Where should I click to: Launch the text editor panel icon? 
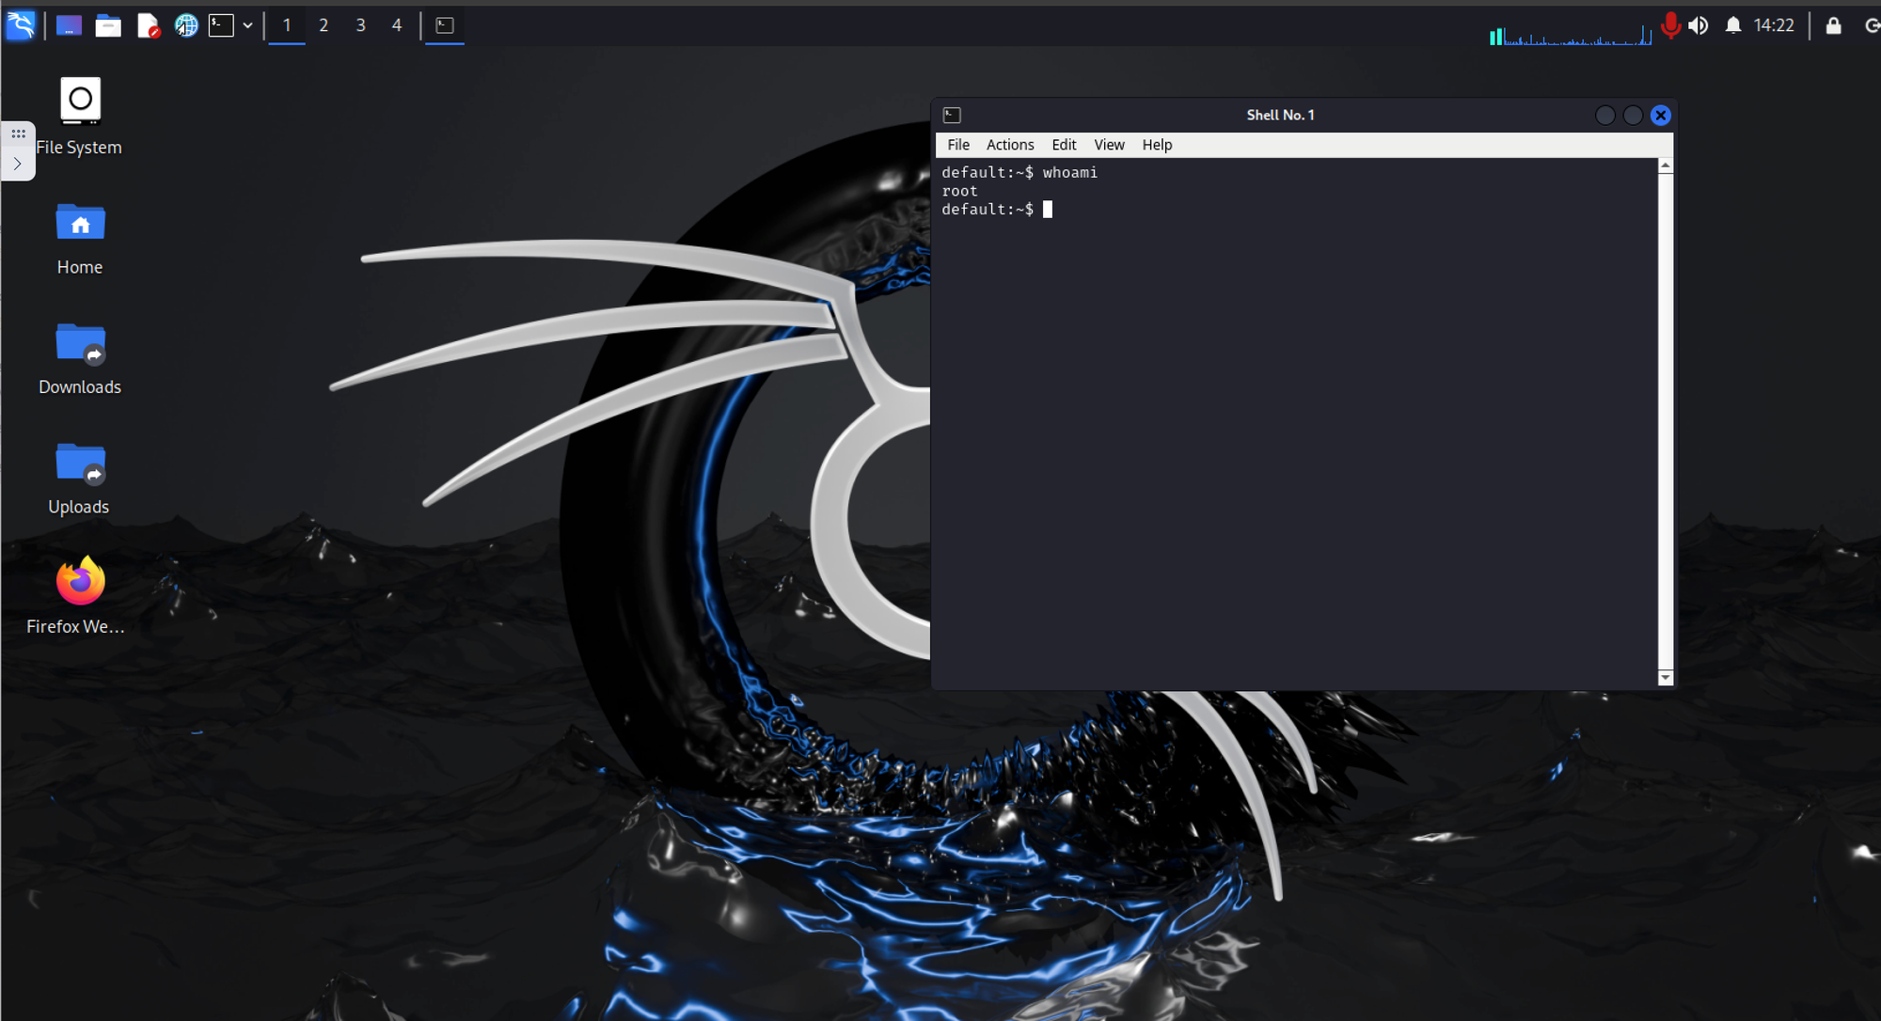coord(148,25)
